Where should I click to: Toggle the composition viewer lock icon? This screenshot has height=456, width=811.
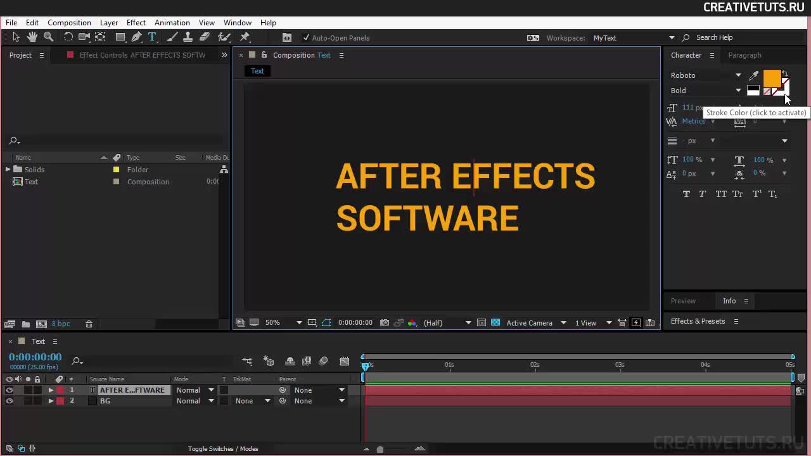point(264,55)
